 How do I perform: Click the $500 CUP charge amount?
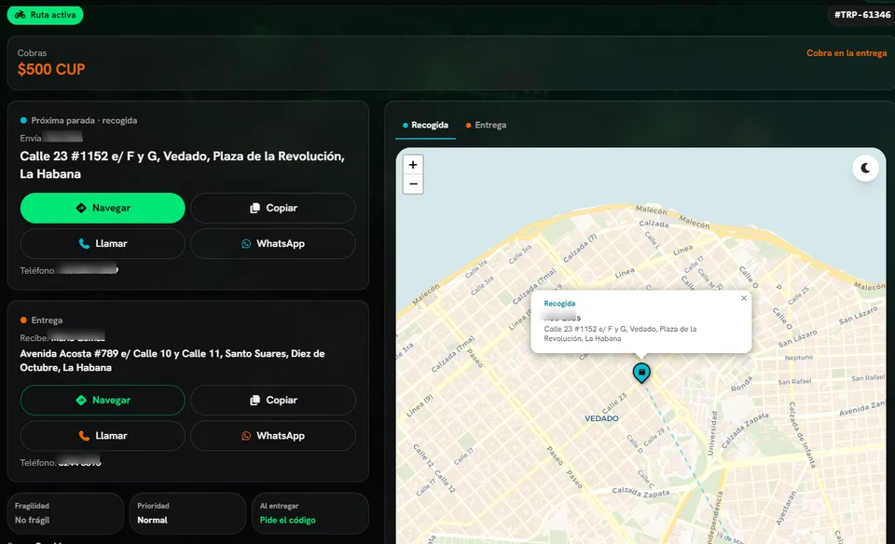click(51, 70)
